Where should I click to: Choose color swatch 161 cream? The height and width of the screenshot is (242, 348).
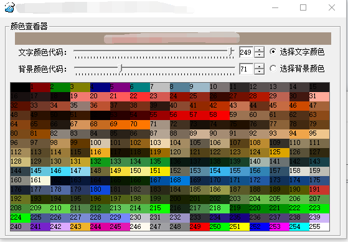coord(40,180)
